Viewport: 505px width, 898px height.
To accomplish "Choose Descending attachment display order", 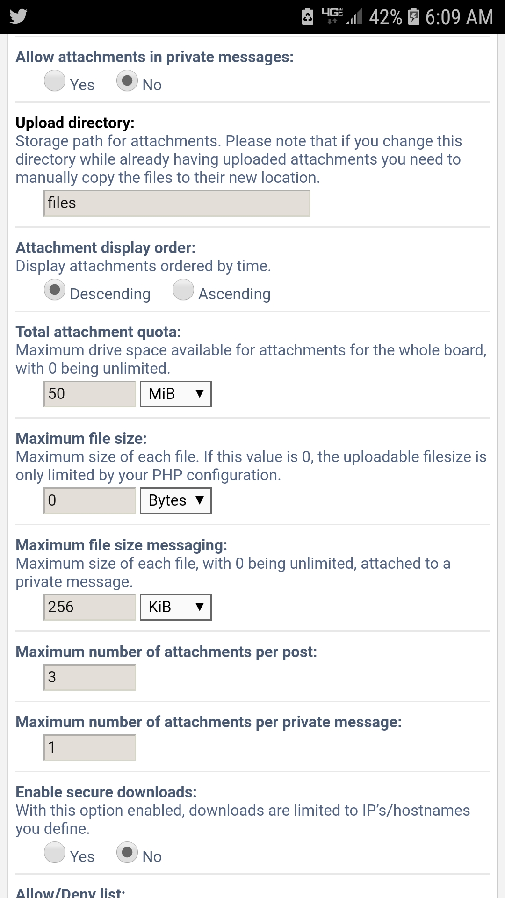I will tap(55, 290).
